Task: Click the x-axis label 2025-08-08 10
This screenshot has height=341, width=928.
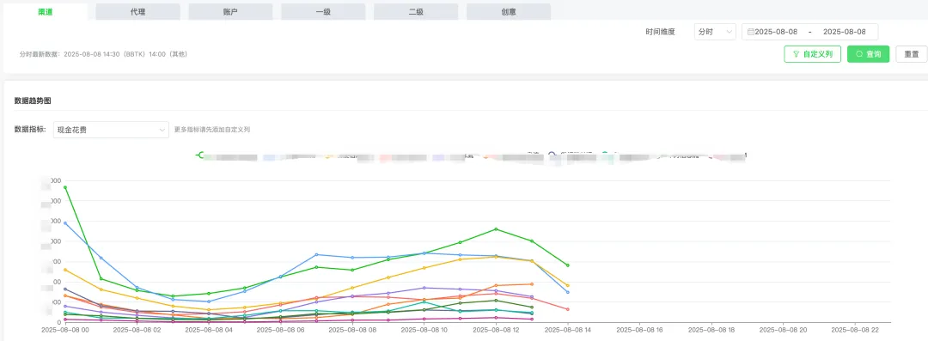Action: coord(424,330)
